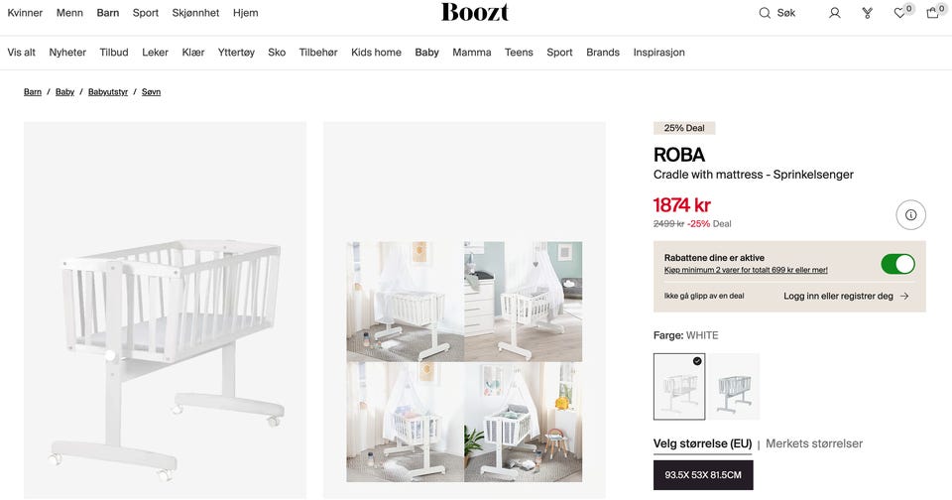Open the main white cradle product image

[x=166, y=310]
